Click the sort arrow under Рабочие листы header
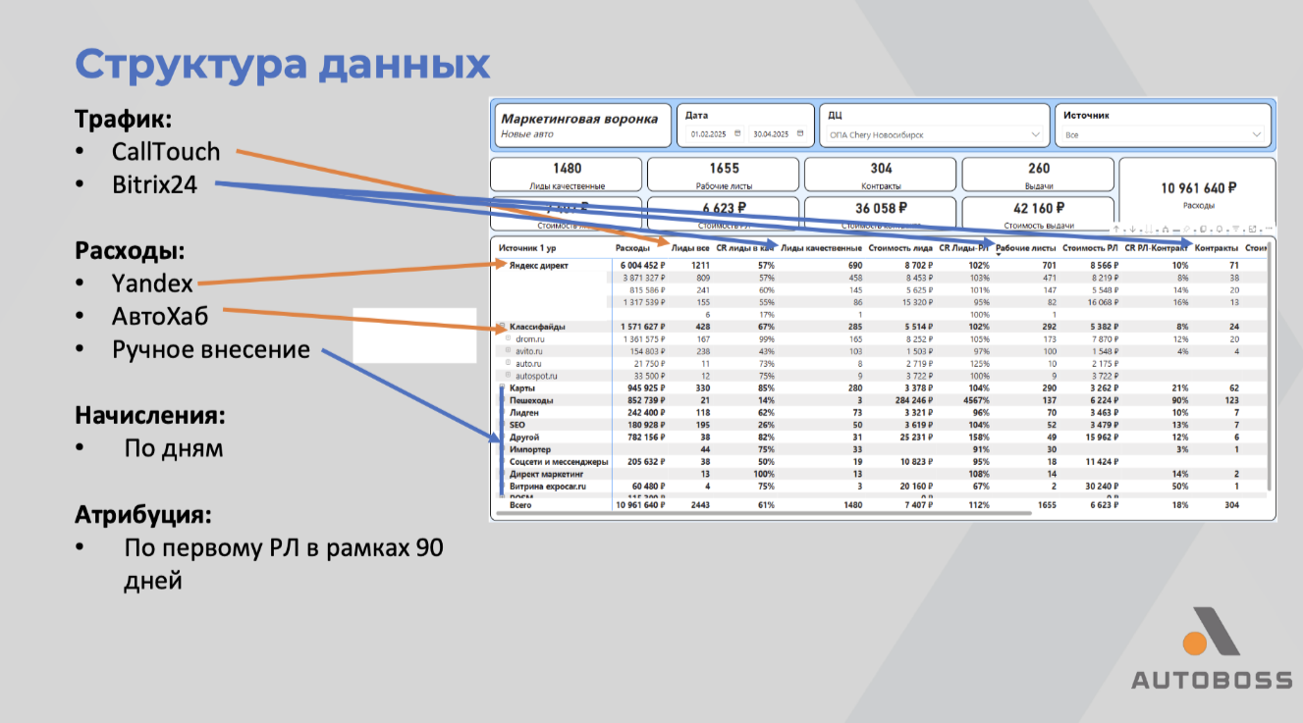 click(x=1000, y=255)
